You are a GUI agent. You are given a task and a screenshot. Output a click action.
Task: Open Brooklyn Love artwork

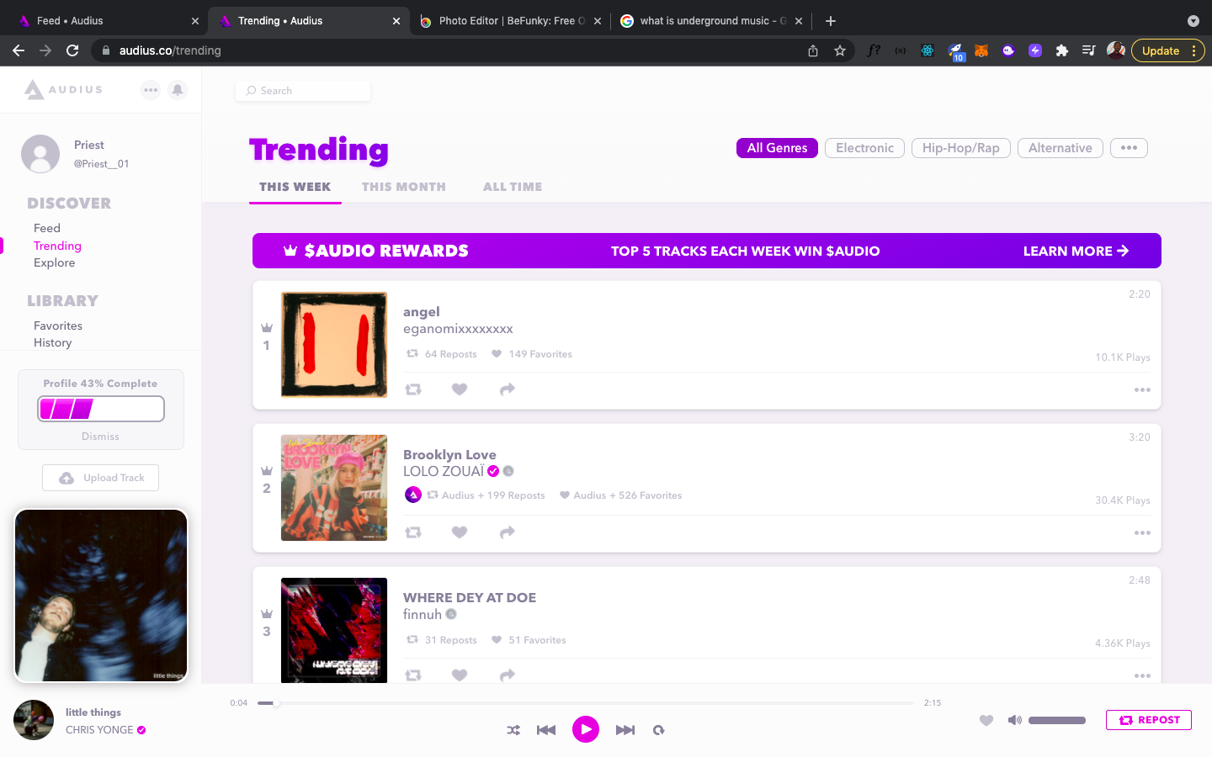click(334, 488)
